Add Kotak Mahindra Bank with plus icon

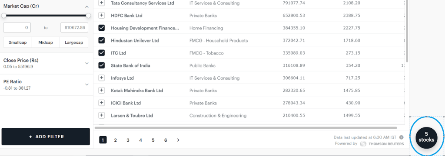(102, 90)
